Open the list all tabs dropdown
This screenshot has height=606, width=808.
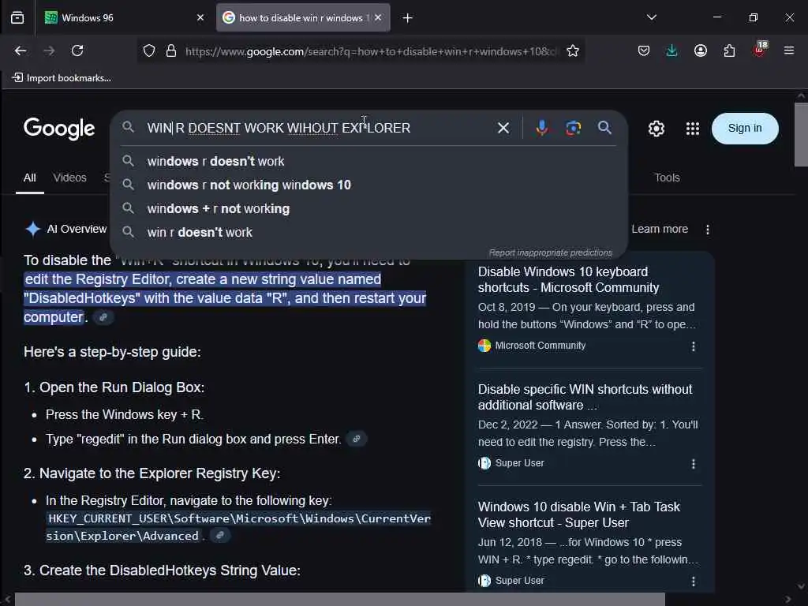(651, 17)
